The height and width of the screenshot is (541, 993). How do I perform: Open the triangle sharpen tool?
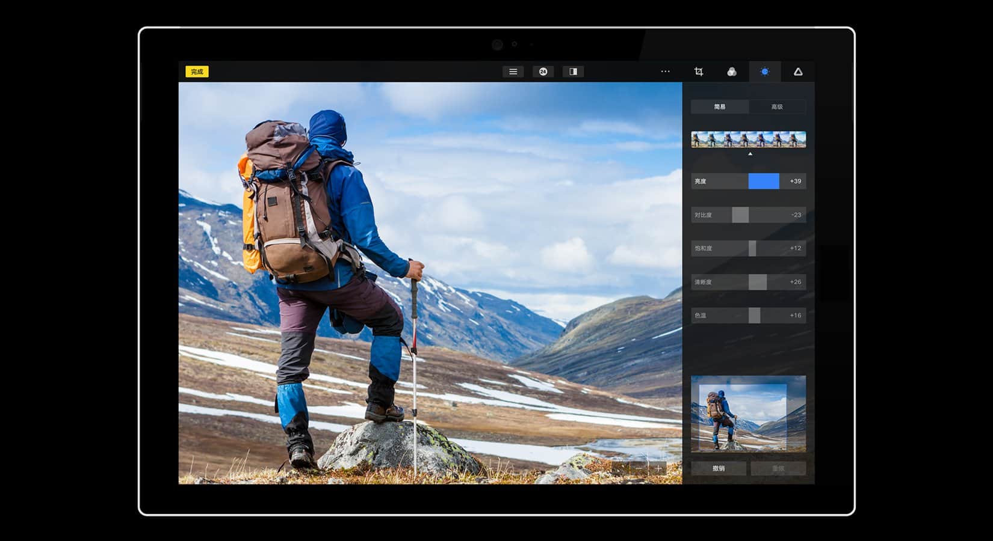coord(798,72)
